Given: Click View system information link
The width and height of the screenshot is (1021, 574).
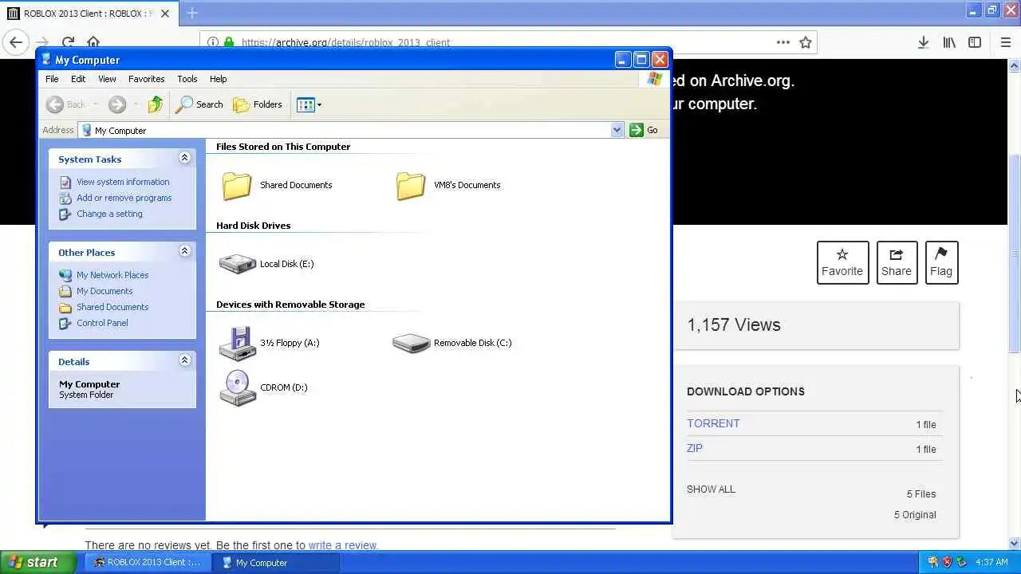Looking at the screenshot, I should pyautogui.click(x=123, y=182).
